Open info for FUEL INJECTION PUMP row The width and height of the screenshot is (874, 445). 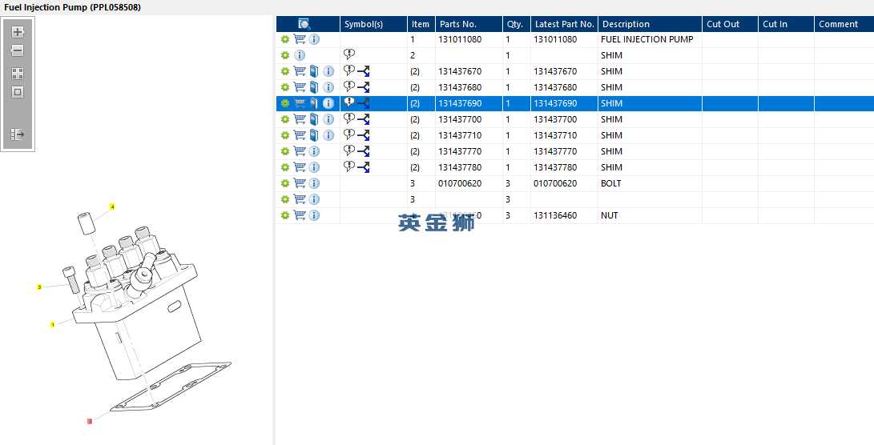[x=314, y=39]
